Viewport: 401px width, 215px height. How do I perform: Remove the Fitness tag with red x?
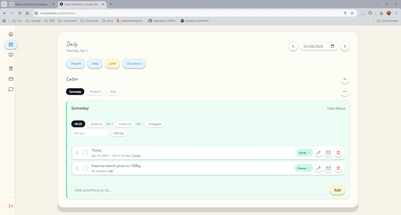[142, 124]
